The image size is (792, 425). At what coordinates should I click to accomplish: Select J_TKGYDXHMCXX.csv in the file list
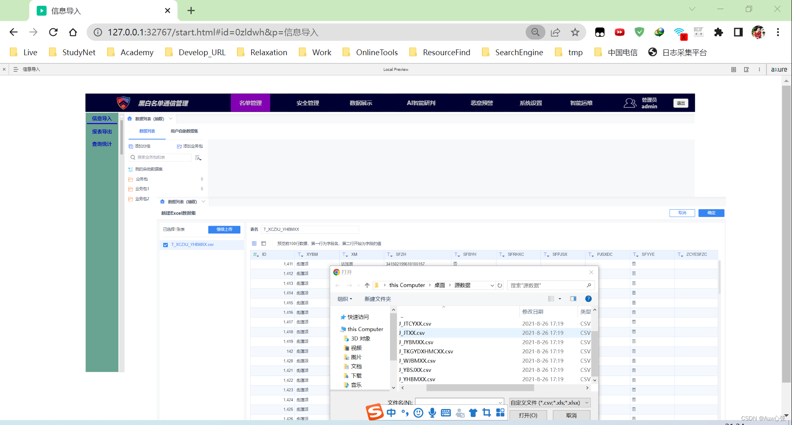(x=426, y=351)
